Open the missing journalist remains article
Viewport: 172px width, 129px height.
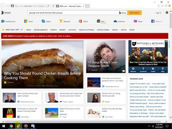pos(106,97)
